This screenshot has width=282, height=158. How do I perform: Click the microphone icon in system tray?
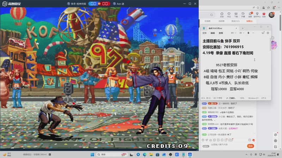[251, 154]
